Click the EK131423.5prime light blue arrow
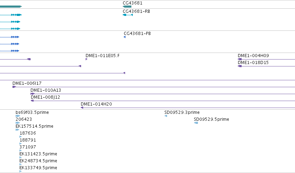This screenshot has width=295, height=173. pyautogui.click(x=20, y=157)
